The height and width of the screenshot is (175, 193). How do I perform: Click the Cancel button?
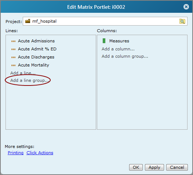coord(177,167)
